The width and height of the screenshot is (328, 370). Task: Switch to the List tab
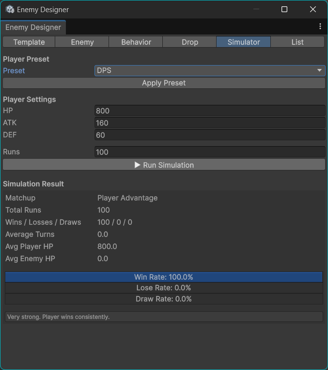coord(297,42)
